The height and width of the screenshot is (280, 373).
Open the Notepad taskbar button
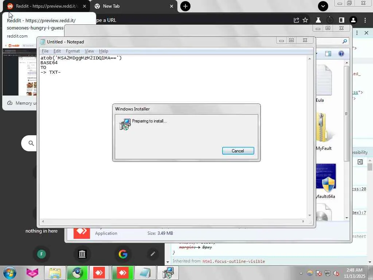pyautogui.click(x=145, y=273)
